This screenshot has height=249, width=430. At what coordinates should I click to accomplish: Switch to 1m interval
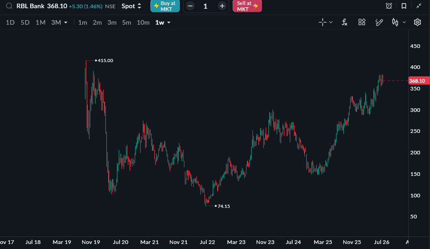(x=83, y=22)
